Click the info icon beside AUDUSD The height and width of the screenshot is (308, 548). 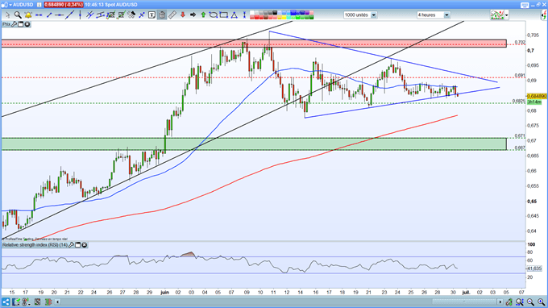(39, 5)
